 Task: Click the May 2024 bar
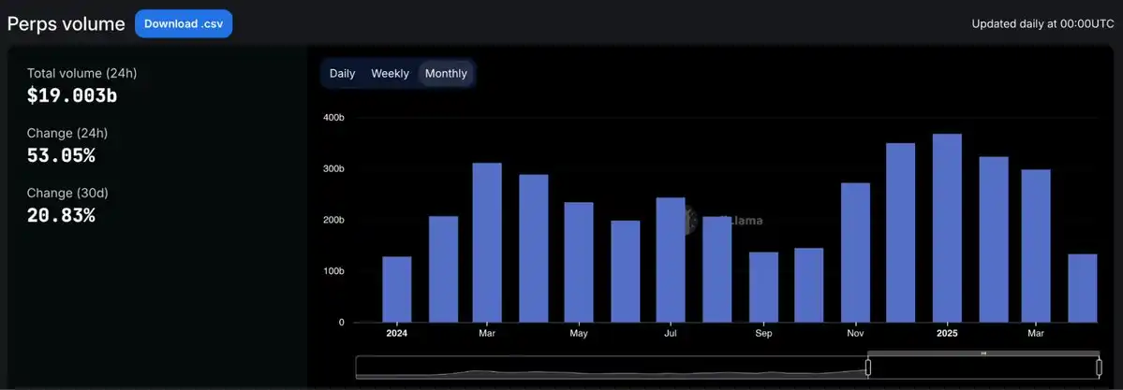579,263
